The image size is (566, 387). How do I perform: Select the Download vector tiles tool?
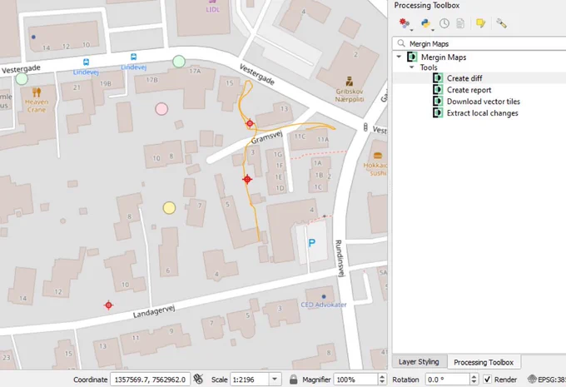(x=484, y=101)
